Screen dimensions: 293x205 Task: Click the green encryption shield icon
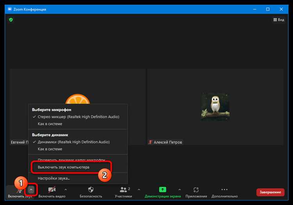click(x=11, y=20)
